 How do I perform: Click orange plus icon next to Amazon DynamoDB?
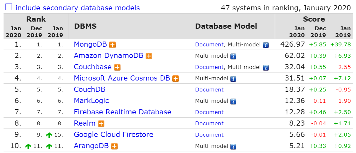tap(149, 56)
